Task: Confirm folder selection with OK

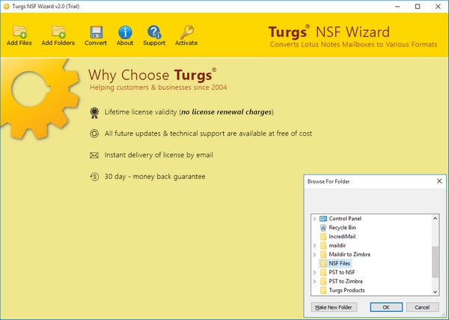Action: 386,307
